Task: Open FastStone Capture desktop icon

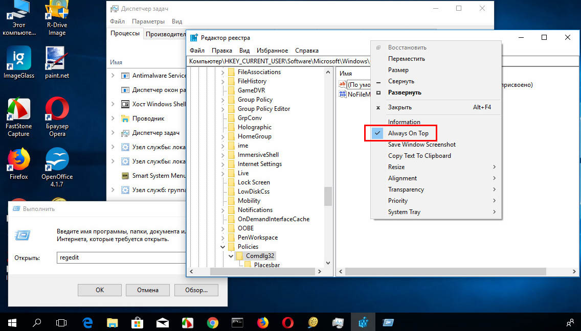Action: [x=18, y=116]
